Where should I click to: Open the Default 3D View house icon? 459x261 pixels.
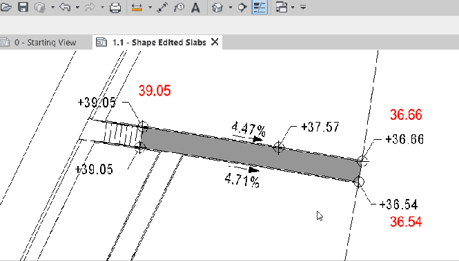[217, 8]
